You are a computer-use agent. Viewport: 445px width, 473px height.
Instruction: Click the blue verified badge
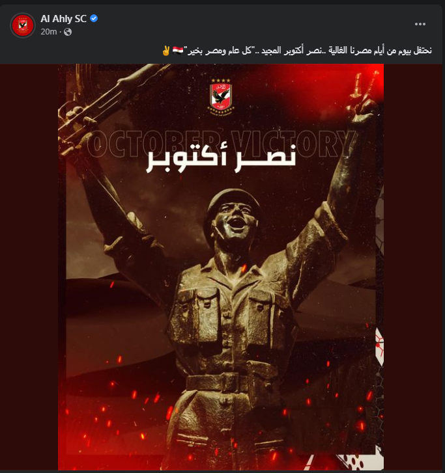[x=94, y=18]
